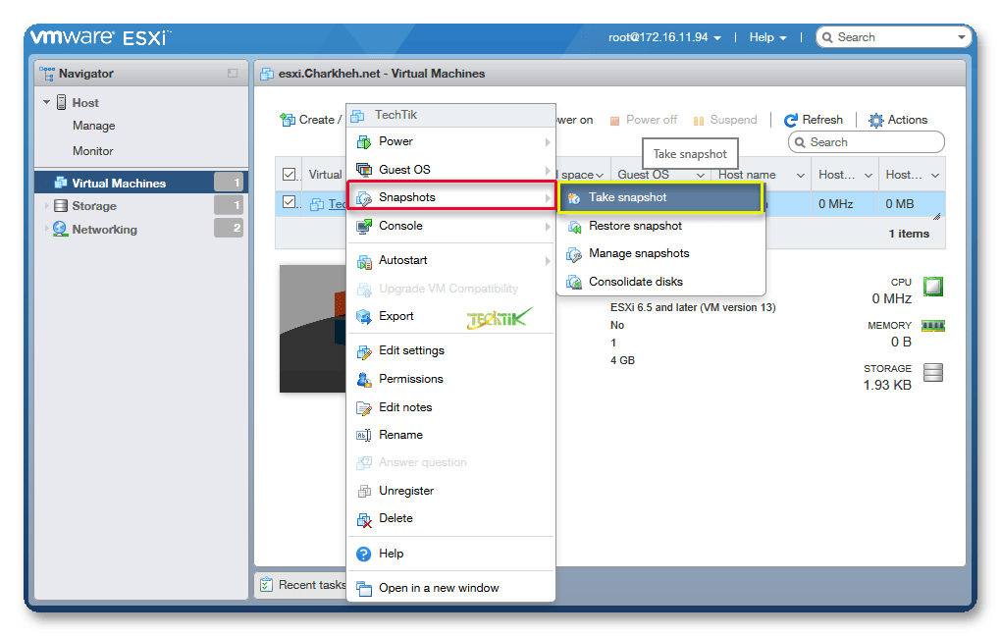
Task: Open the Guest OS column dropdown
Action: (x=701, y=175)
